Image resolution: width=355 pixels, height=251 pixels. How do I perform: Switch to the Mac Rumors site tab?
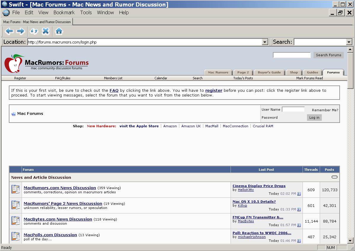(x=218, y=72)
